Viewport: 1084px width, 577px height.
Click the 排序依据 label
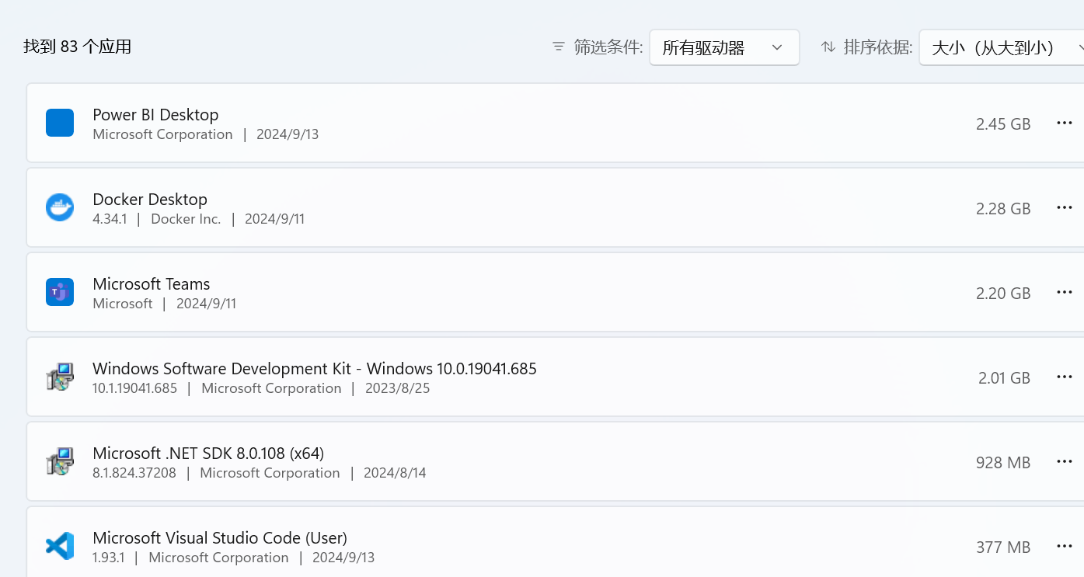pos(878,47)
